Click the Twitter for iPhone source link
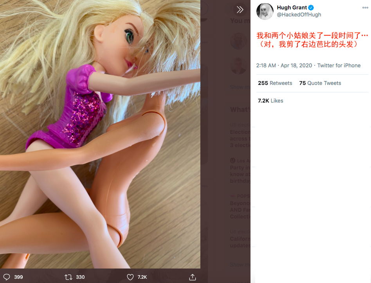This screenshot has height=283, width=371. [339, 65]
